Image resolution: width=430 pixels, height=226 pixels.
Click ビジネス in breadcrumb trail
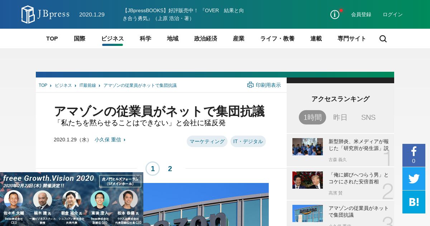point(63,85)
